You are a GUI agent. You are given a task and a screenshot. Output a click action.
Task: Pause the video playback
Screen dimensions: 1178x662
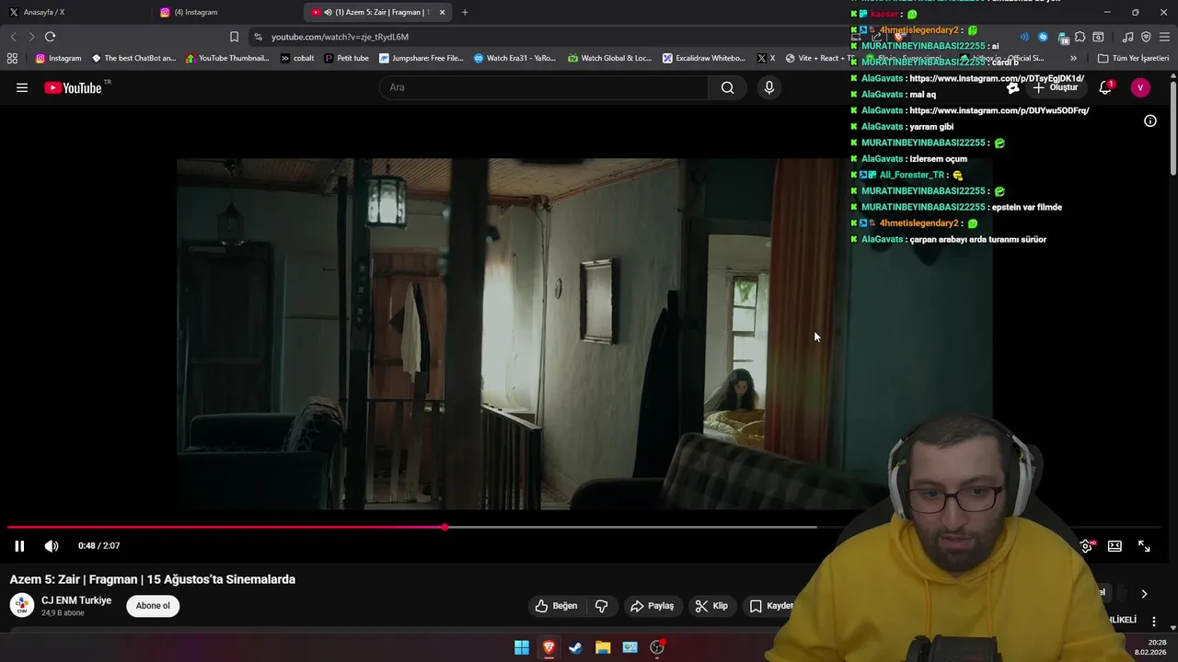pyautogui.click(x=19, y=545)
